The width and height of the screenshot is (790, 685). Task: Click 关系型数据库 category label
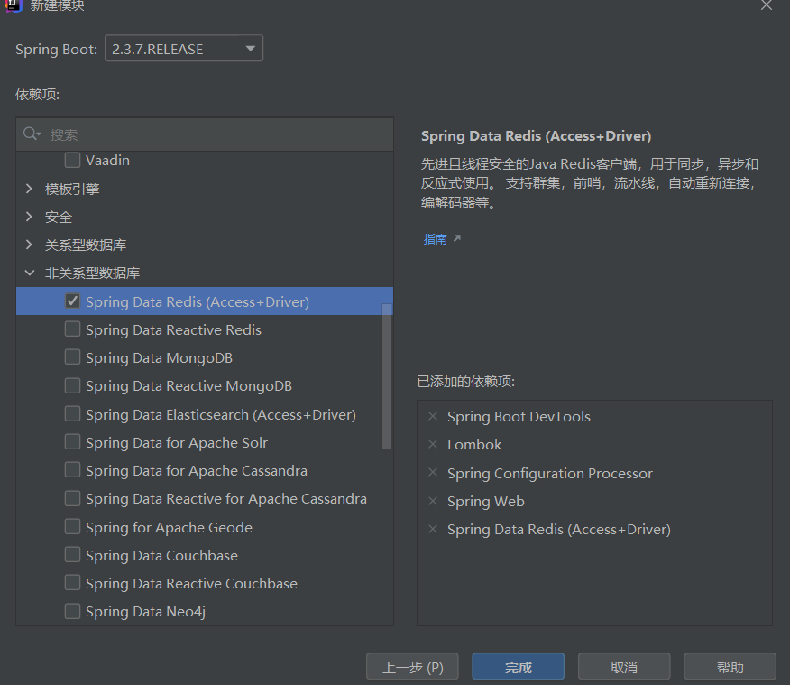click(86, 245)
